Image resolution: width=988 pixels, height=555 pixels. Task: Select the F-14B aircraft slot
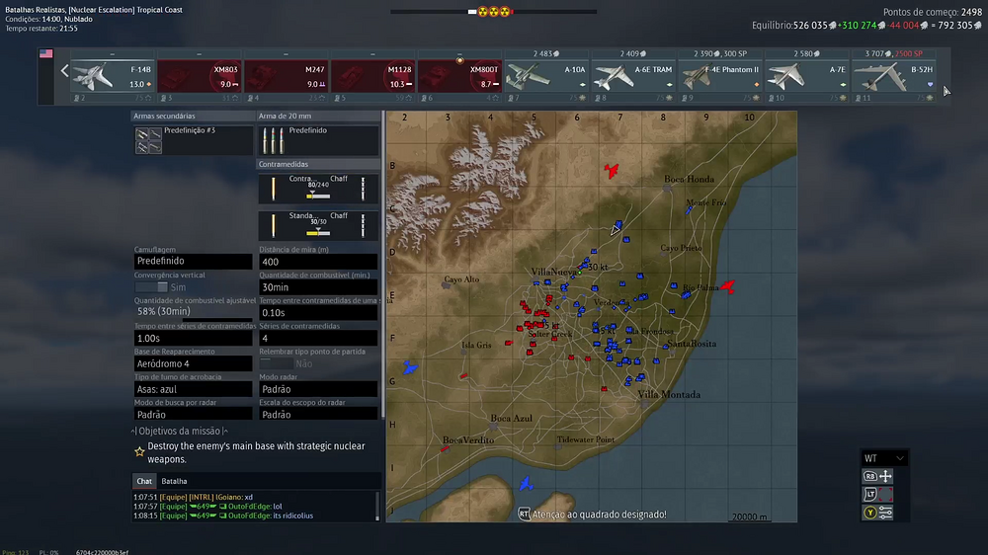pyautogui.click(x=112, y=76)
